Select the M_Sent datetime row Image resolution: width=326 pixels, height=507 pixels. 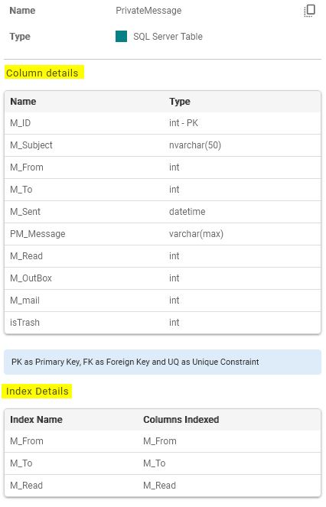(x=162, y=212)
